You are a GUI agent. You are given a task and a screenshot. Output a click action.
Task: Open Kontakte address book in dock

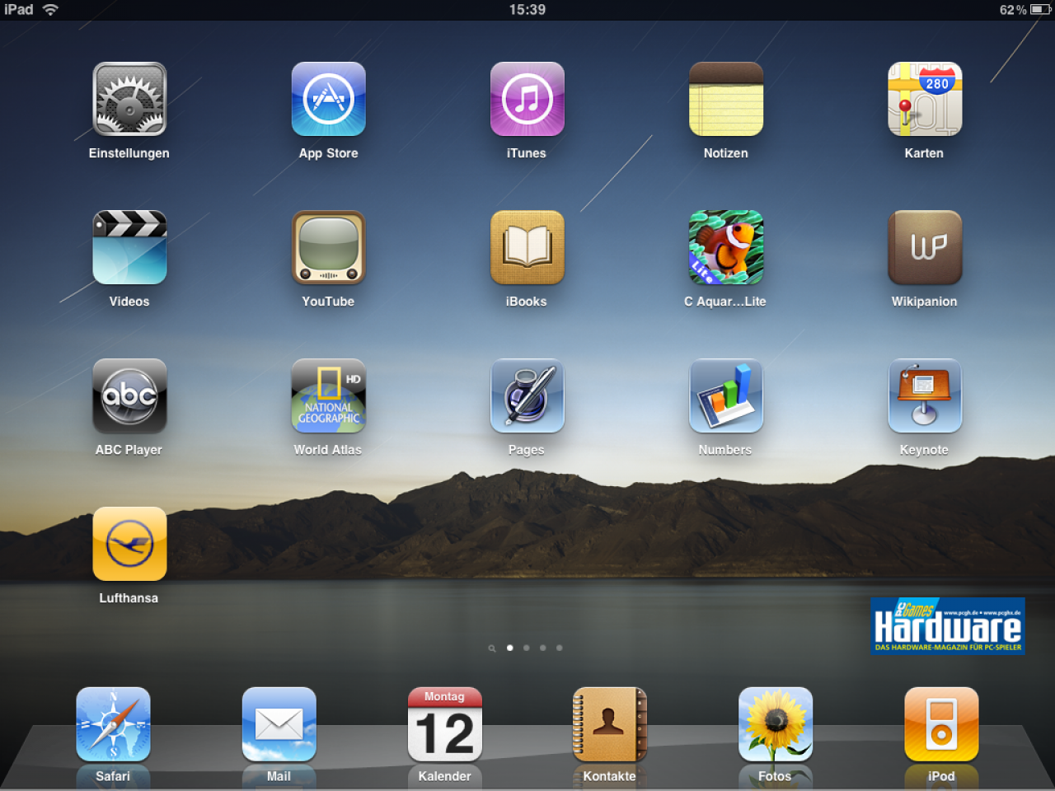pos(610,724)
